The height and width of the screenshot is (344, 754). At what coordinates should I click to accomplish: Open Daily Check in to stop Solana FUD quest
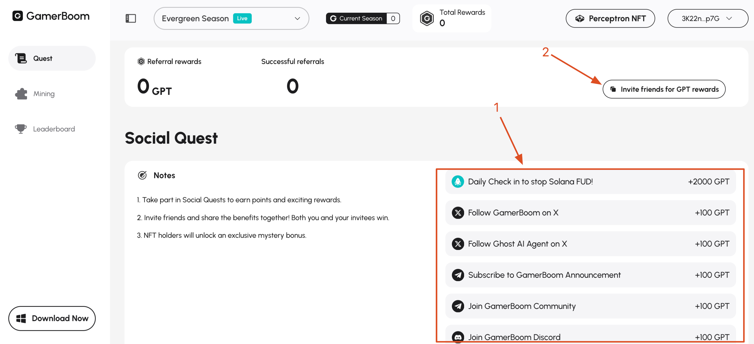590,181
